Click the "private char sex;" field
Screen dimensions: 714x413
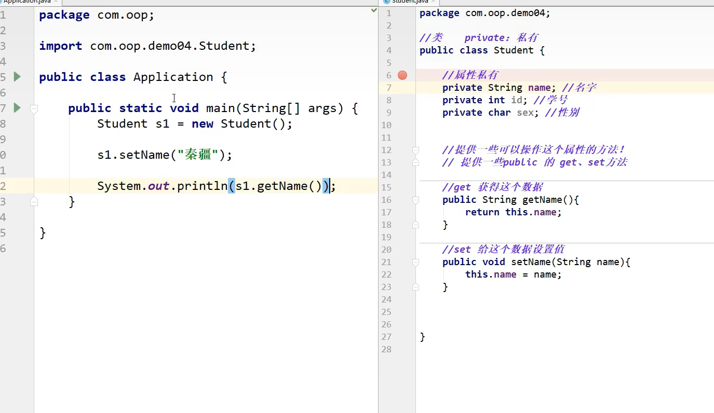(491, 113)
